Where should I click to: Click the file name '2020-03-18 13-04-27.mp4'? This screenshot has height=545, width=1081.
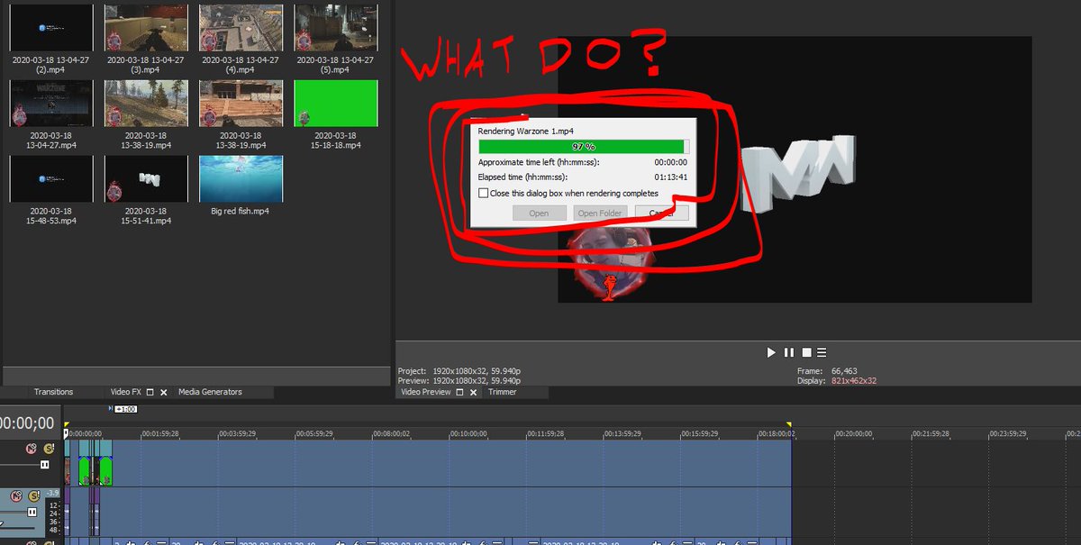coord(50,140)
